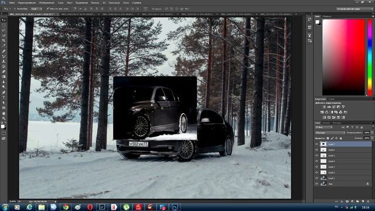Screen dimensions: 375x211
Task: Open layer filter kind dropdown
Action: point(324,127)
